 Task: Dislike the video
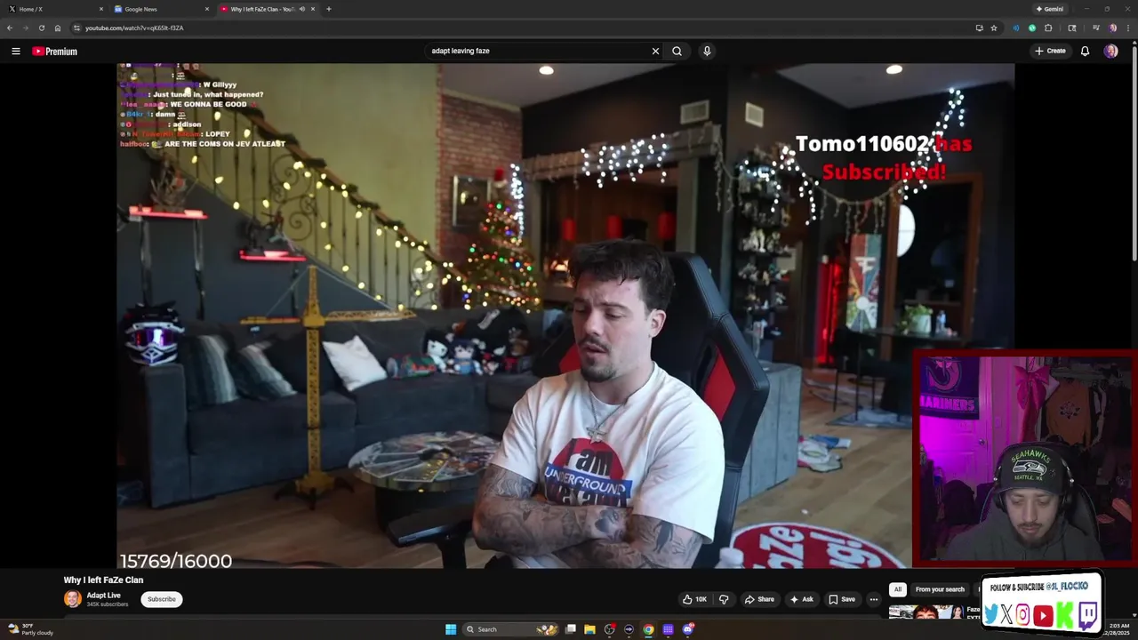(x=724, y=599)
